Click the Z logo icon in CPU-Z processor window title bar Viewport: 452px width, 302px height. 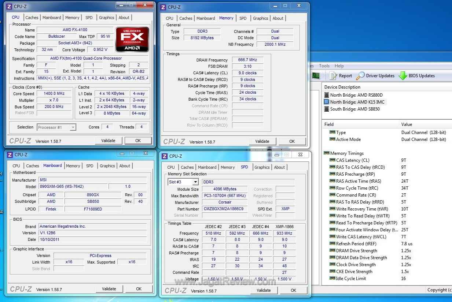9,6
